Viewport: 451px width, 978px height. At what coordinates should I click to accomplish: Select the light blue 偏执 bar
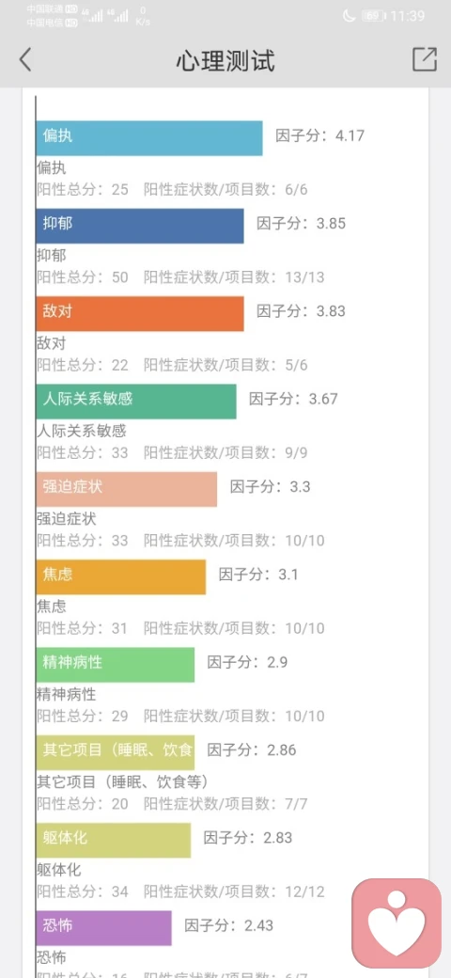coord(149,138)
